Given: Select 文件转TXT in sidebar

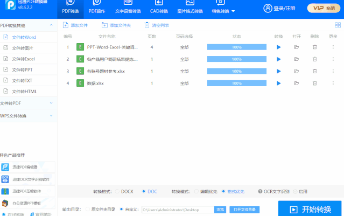Looking at the screenshot, I should click(29, 81).
